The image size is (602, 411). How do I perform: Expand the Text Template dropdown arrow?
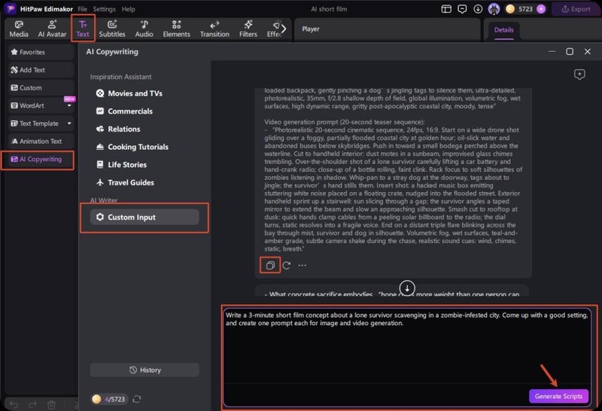[x=69, y=123]
